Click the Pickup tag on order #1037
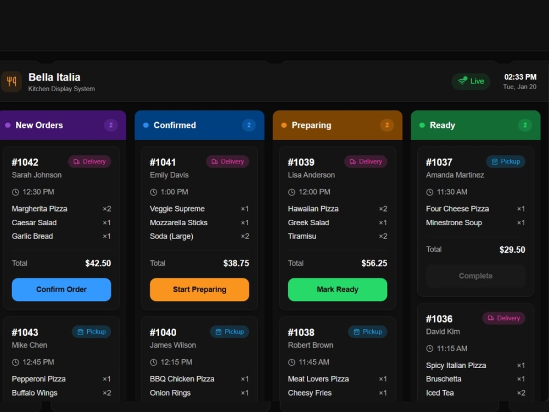The image size is (549, 412). [506, 162]
